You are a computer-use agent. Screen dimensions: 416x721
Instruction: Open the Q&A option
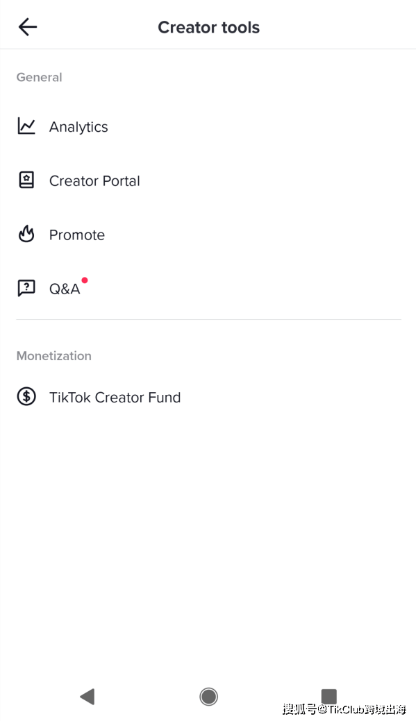pyautogui.click(x=208, y=289)
